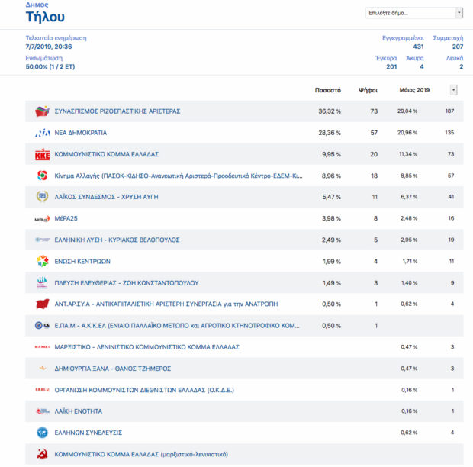Click the Kinima Allagis party logo
The image size is (473, 467).
[x=42, y=176]
